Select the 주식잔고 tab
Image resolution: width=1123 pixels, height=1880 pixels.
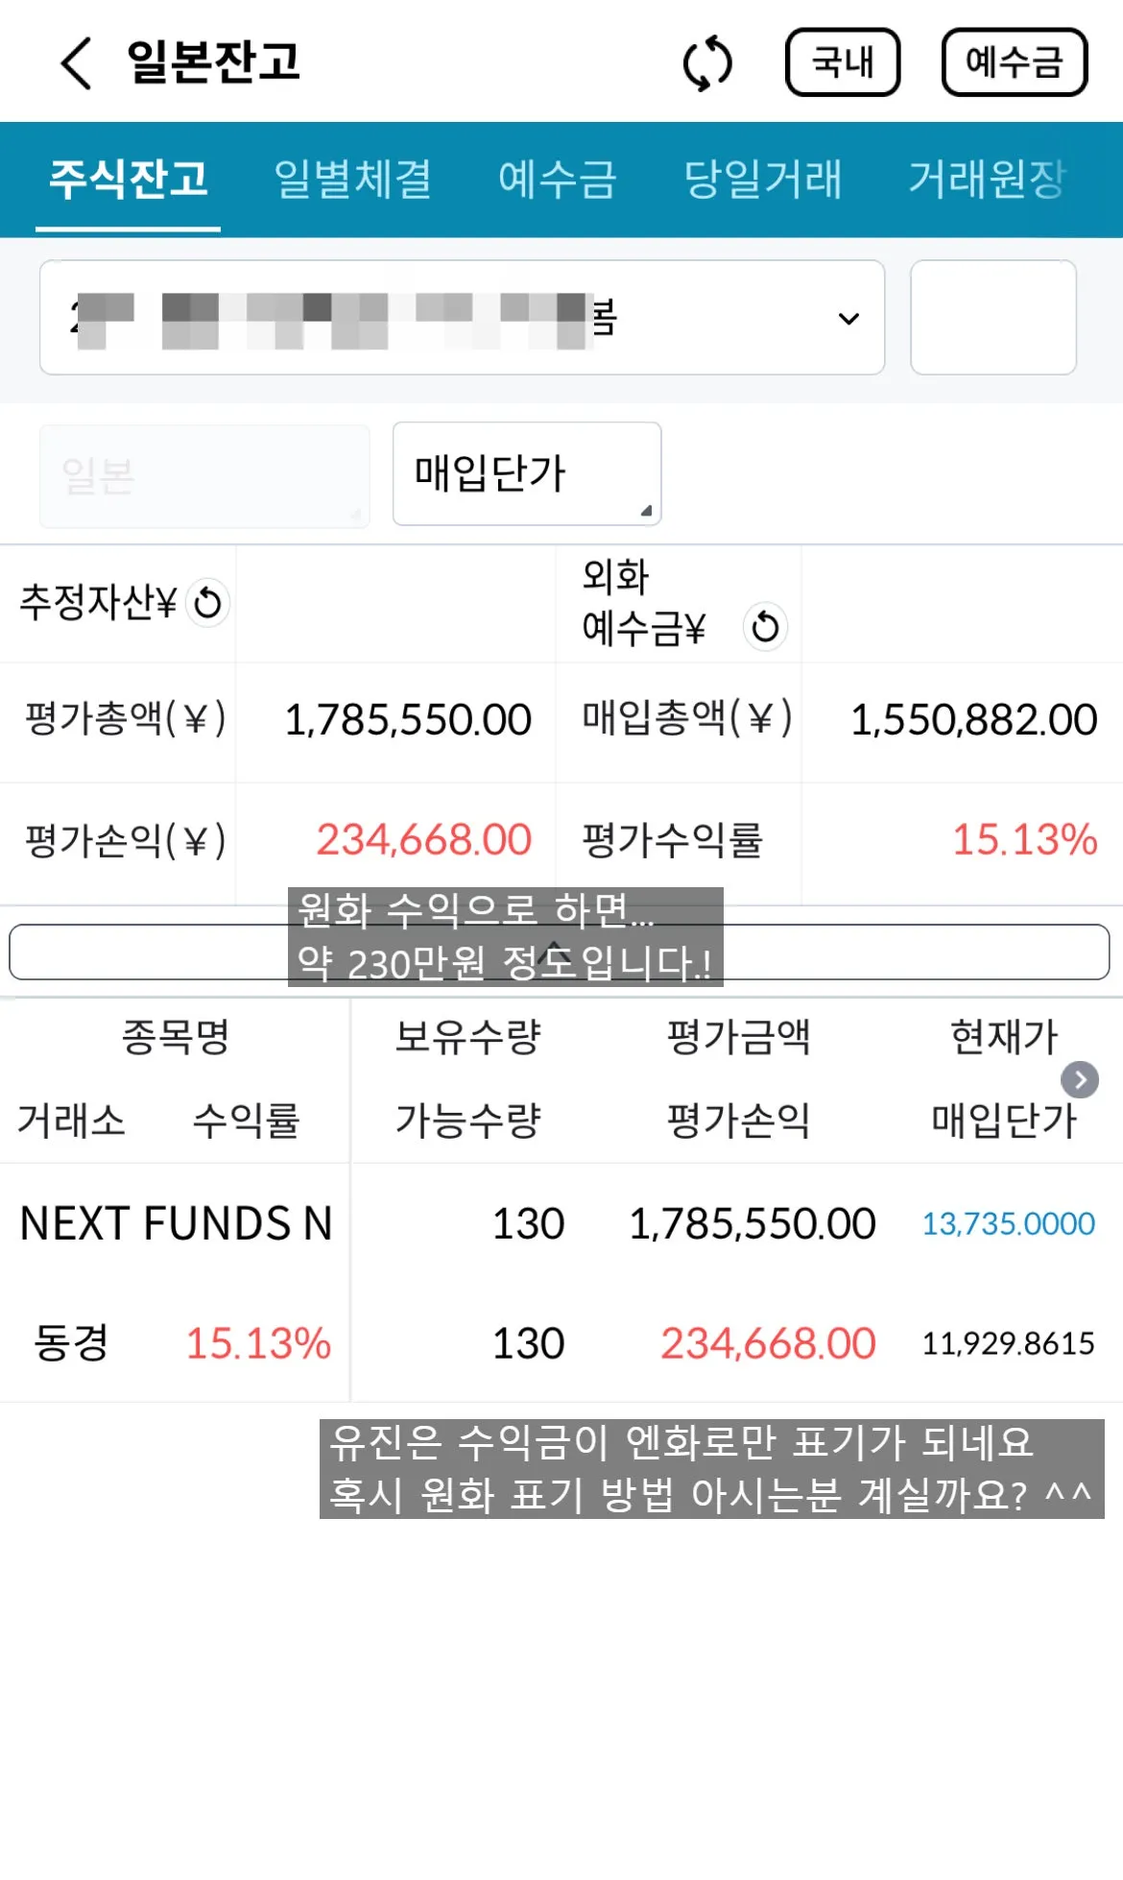point(129,179)
